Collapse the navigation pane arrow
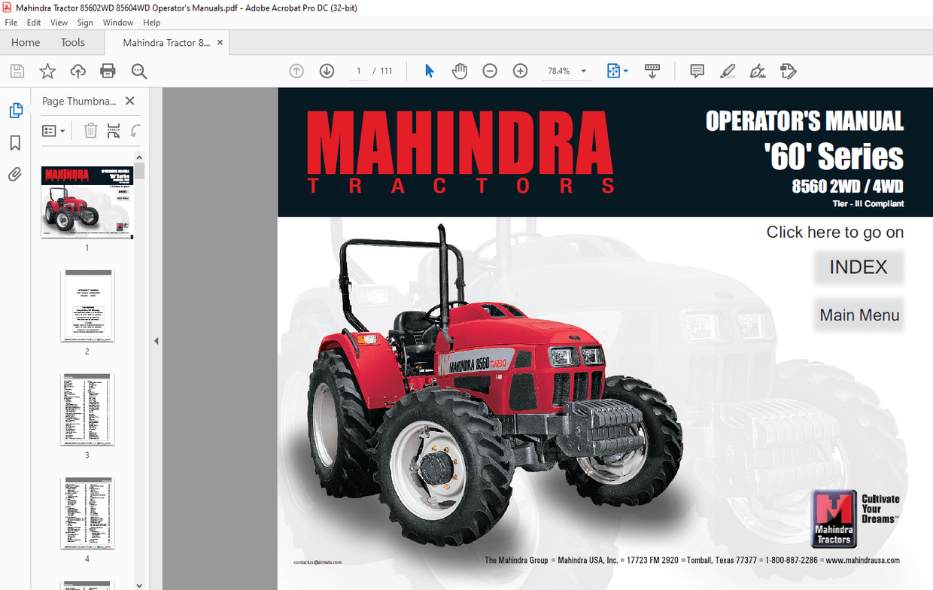Screen dimensions: 933x590 [156, 341]
